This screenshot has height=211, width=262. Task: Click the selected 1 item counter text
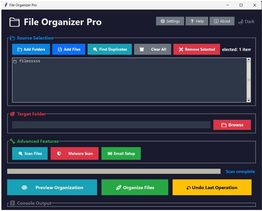click(236, 49)
